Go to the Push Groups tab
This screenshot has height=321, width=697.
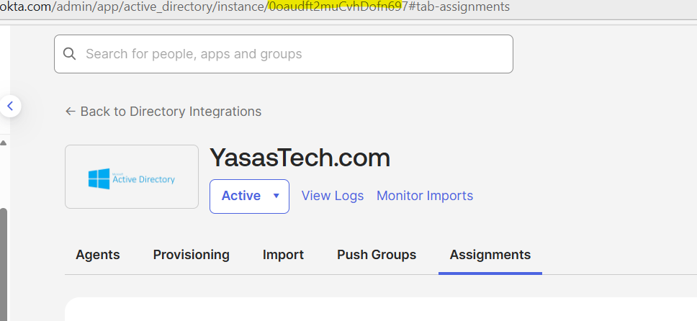tap(377, 255)
